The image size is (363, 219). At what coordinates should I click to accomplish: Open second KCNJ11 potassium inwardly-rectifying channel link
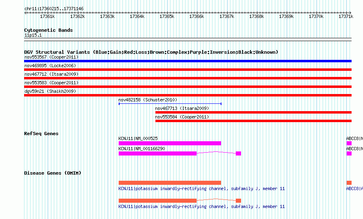(x=201, y=206)
